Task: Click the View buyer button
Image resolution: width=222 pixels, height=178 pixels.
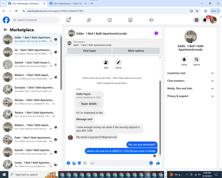Action: 89,51
